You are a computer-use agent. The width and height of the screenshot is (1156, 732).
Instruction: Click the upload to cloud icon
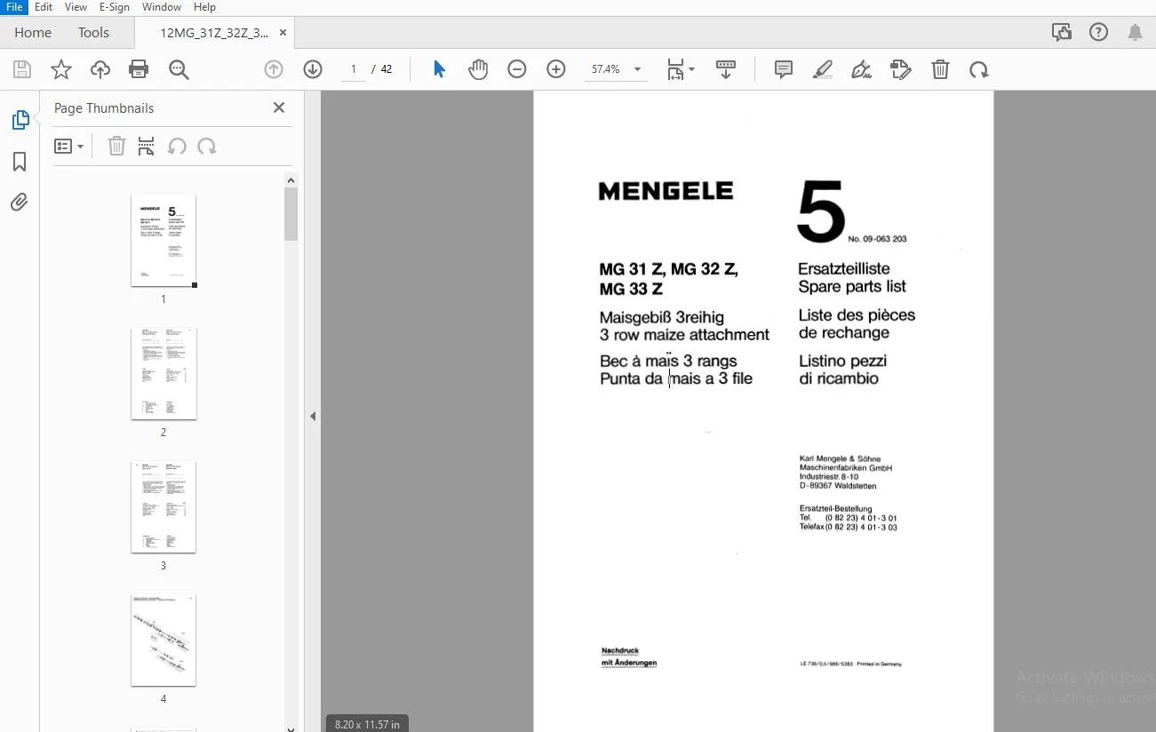point(100,69)
